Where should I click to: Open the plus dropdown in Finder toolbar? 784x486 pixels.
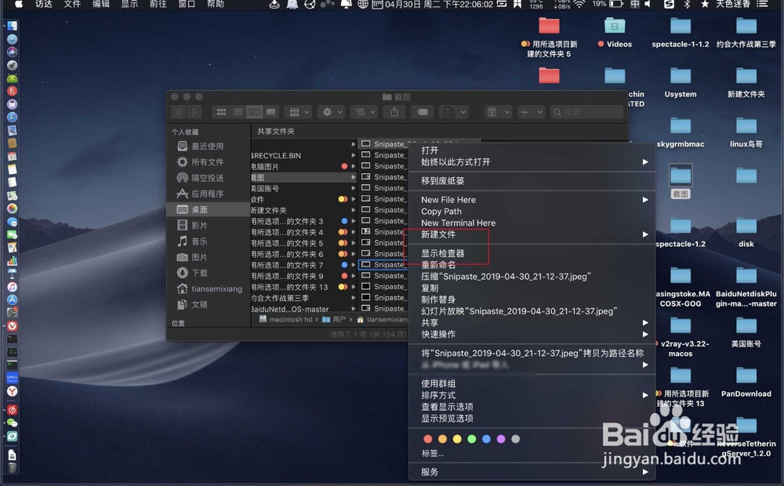point(531,112)
